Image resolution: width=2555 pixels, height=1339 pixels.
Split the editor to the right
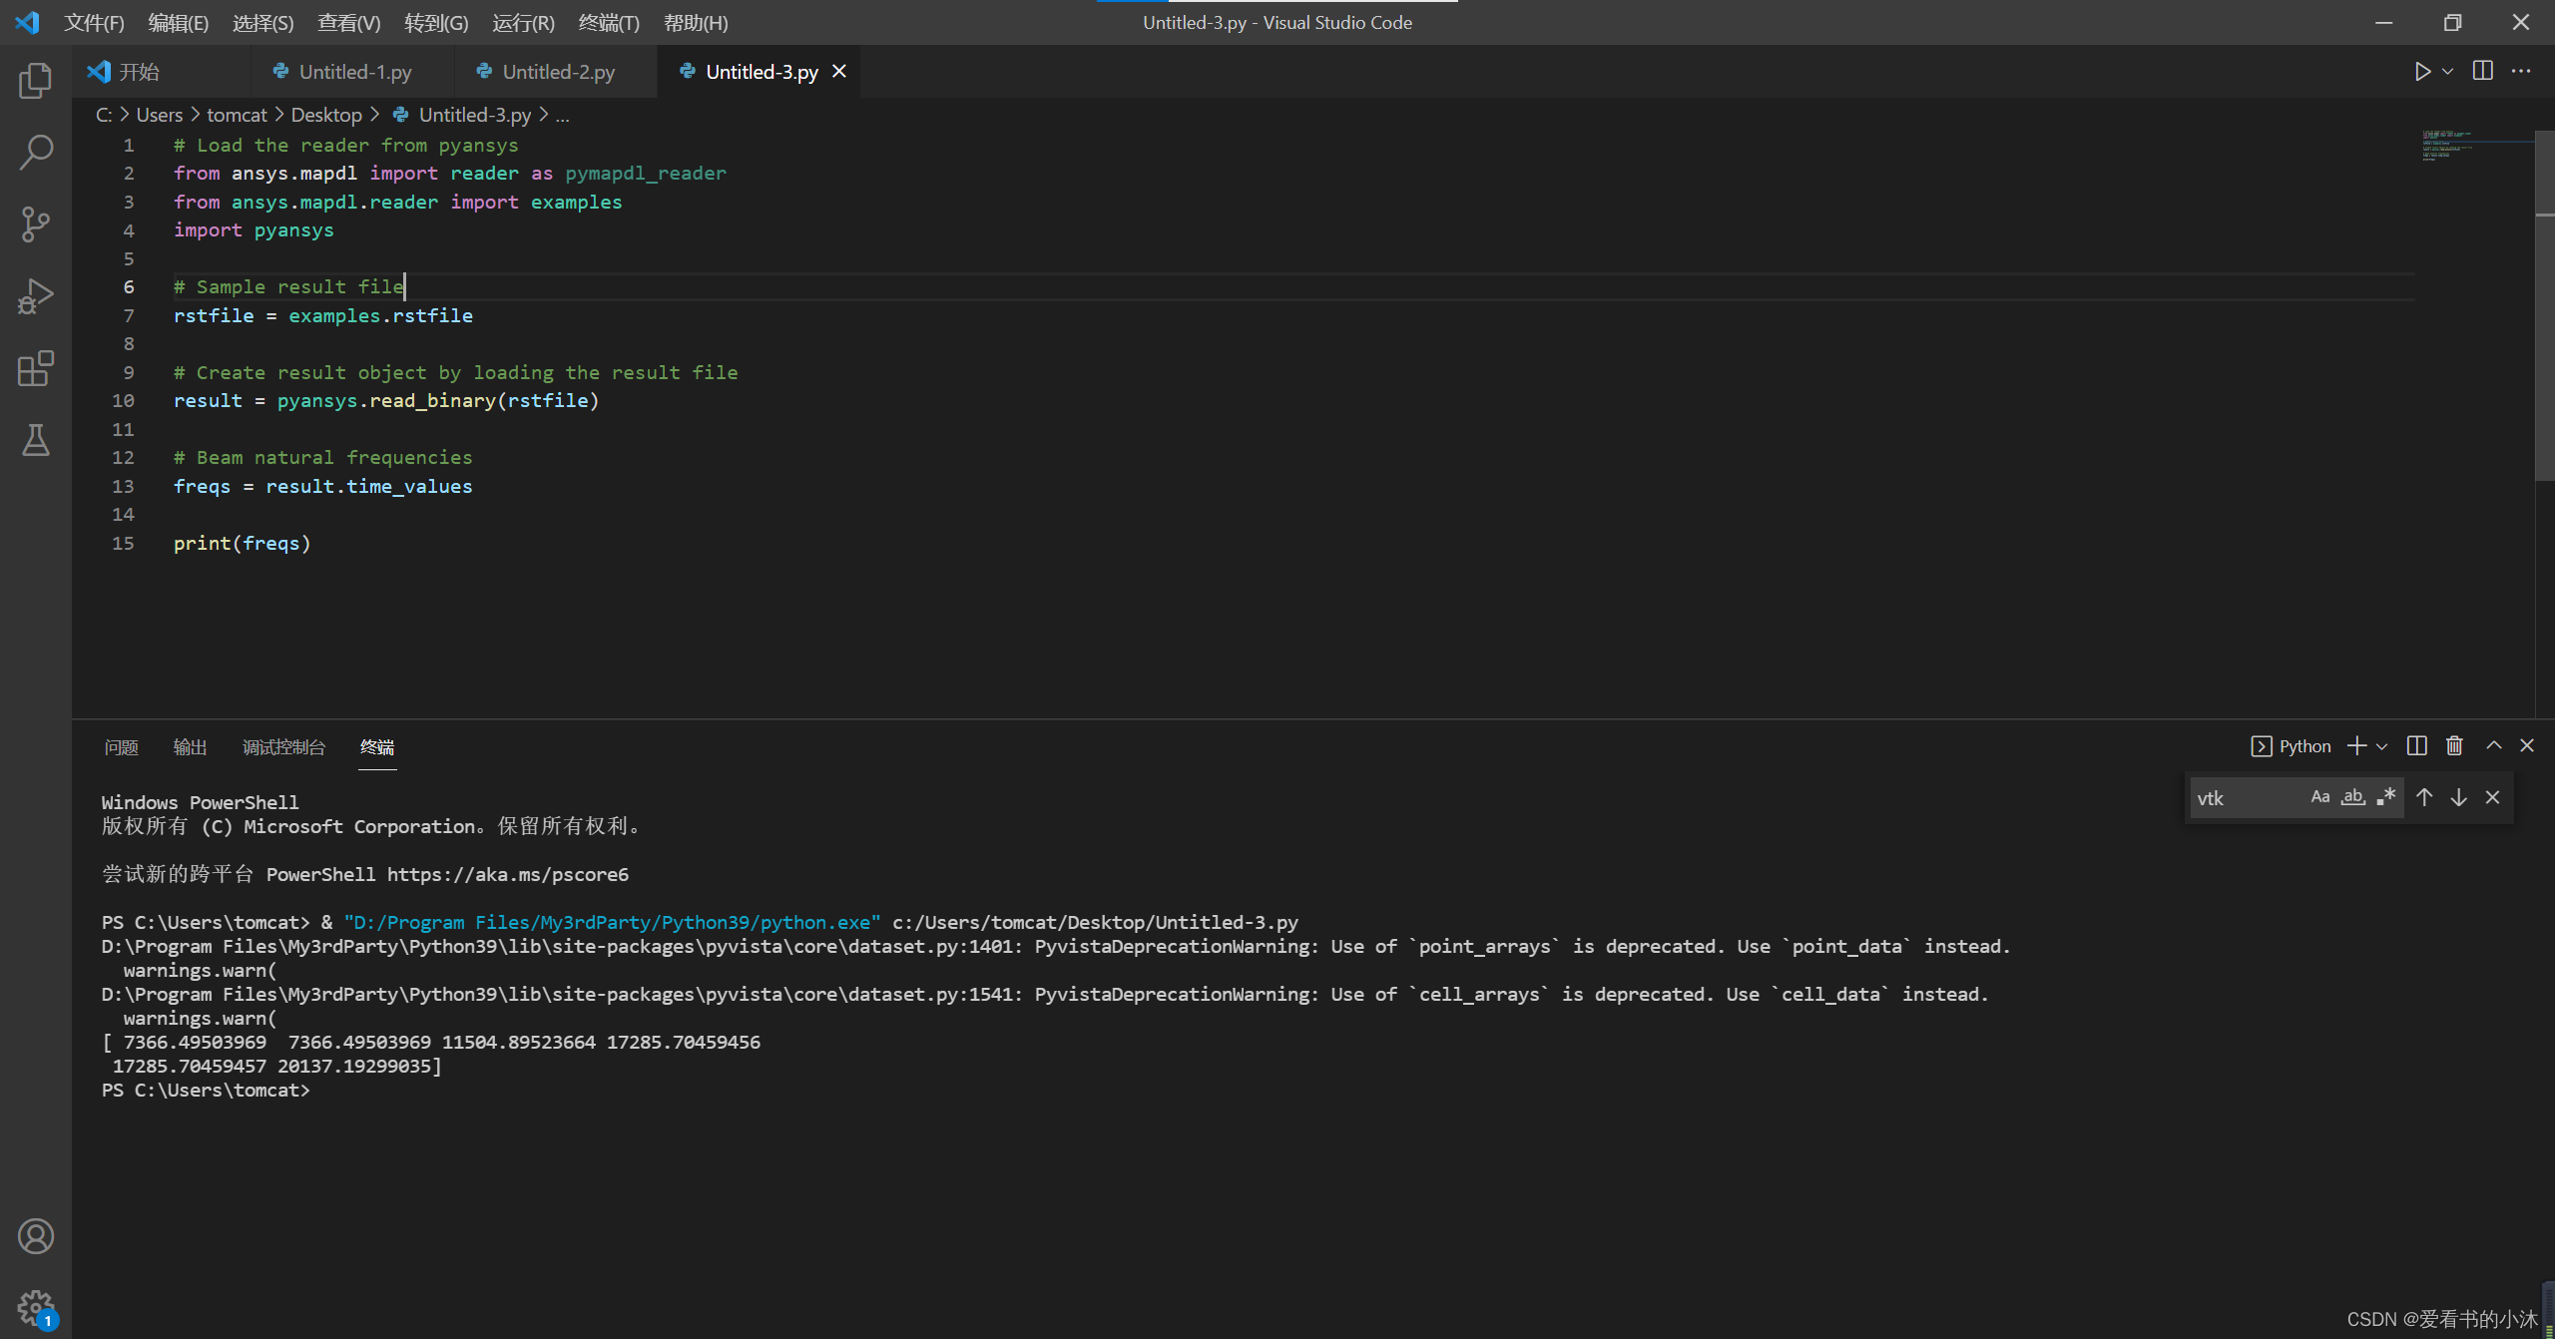coord(2482,72)
